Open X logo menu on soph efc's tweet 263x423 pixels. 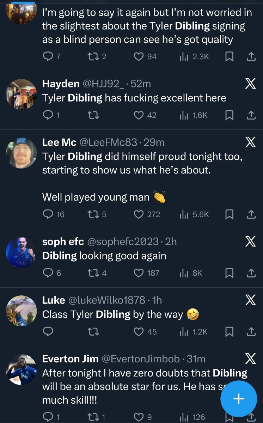pos(250,241)
